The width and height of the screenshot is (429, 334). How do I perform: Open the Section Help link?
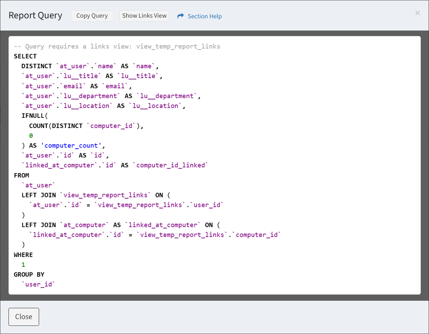click(204, 16)
